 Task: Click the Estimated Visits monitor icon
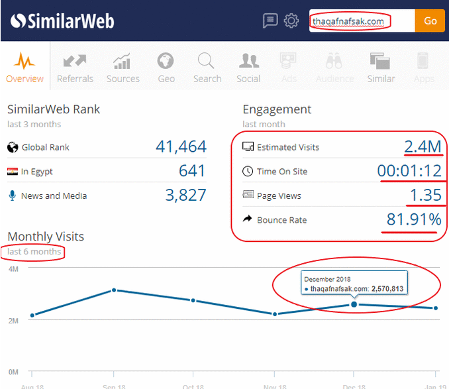coord(248,146)
